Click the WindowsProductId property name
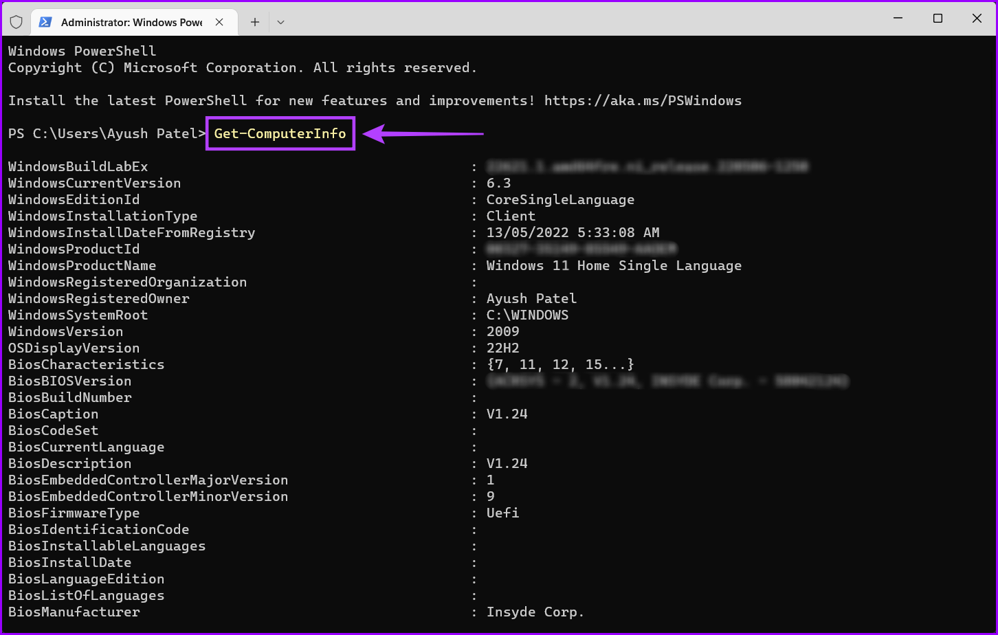The height and width of the screenshot is (635, 998). [74, 249]
